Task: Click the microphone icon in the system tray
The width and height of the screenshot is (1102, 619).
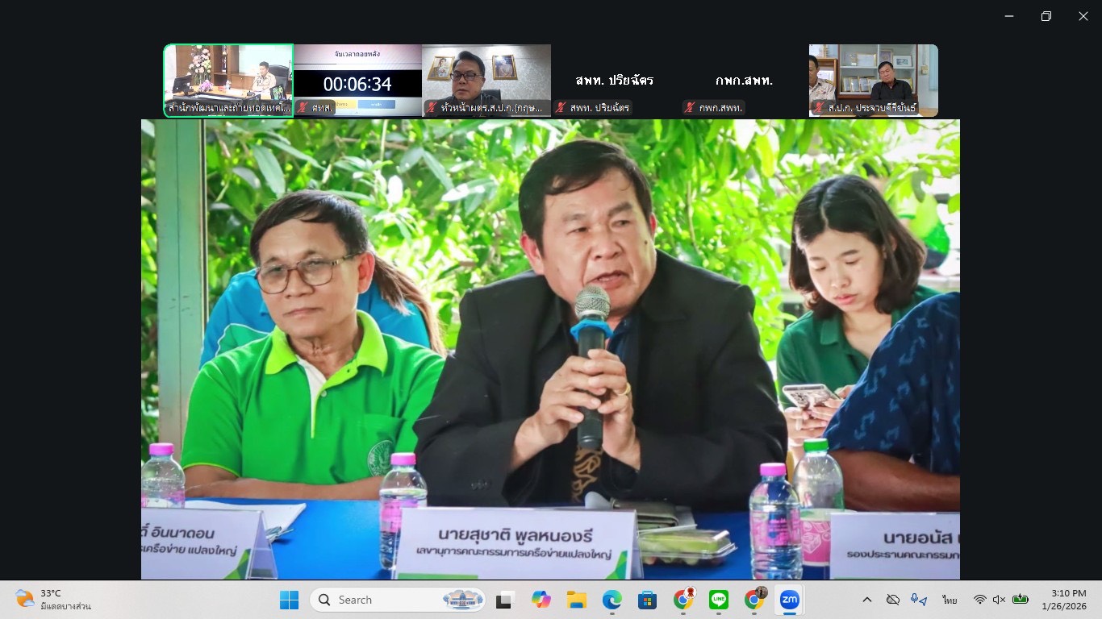Action: click(x=915, y=600)
